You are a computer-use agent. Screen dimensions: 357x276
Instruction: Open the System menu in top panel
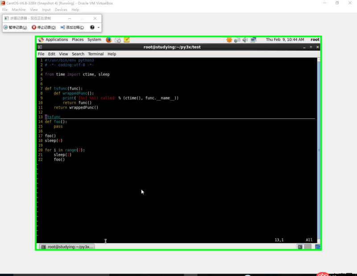(94, 40)
